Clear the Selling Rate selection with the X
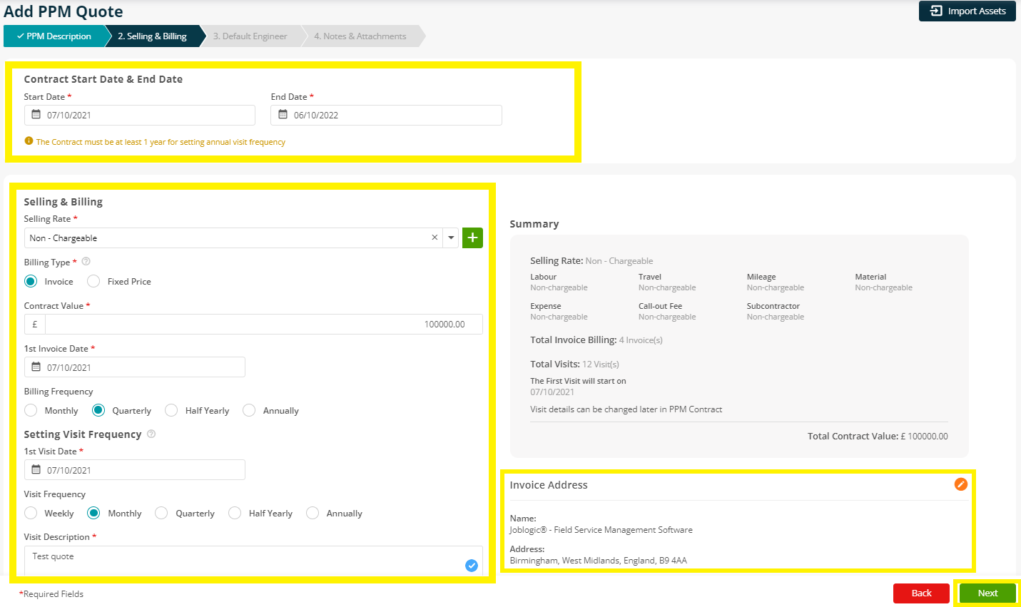 (435, 238)
